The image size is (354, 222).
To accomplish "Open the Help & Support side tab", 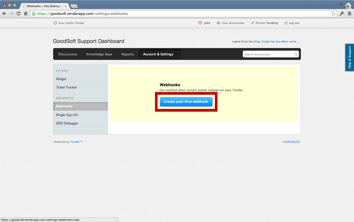I will point(349,57).
